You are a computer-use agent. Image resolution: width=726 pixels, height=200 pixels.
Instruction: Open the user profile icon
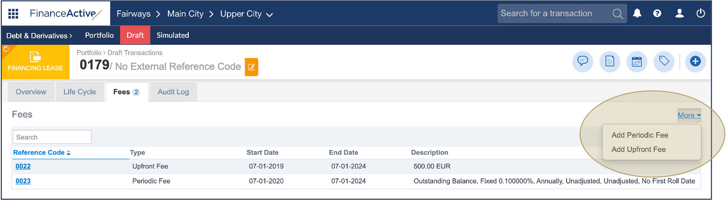(679, 13)
